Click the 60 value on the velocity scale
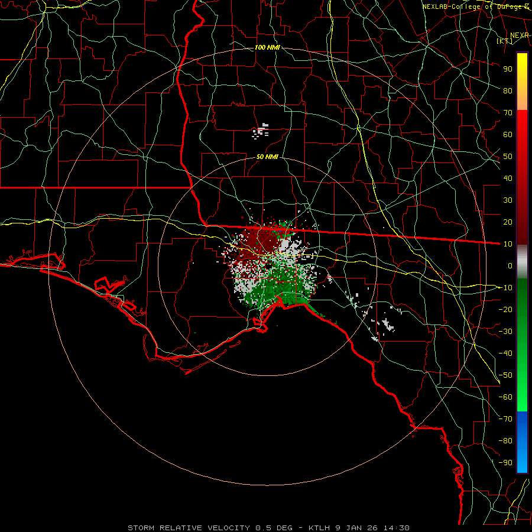The width and height of the screenshot is (532, 532). [x=508, y=134]
